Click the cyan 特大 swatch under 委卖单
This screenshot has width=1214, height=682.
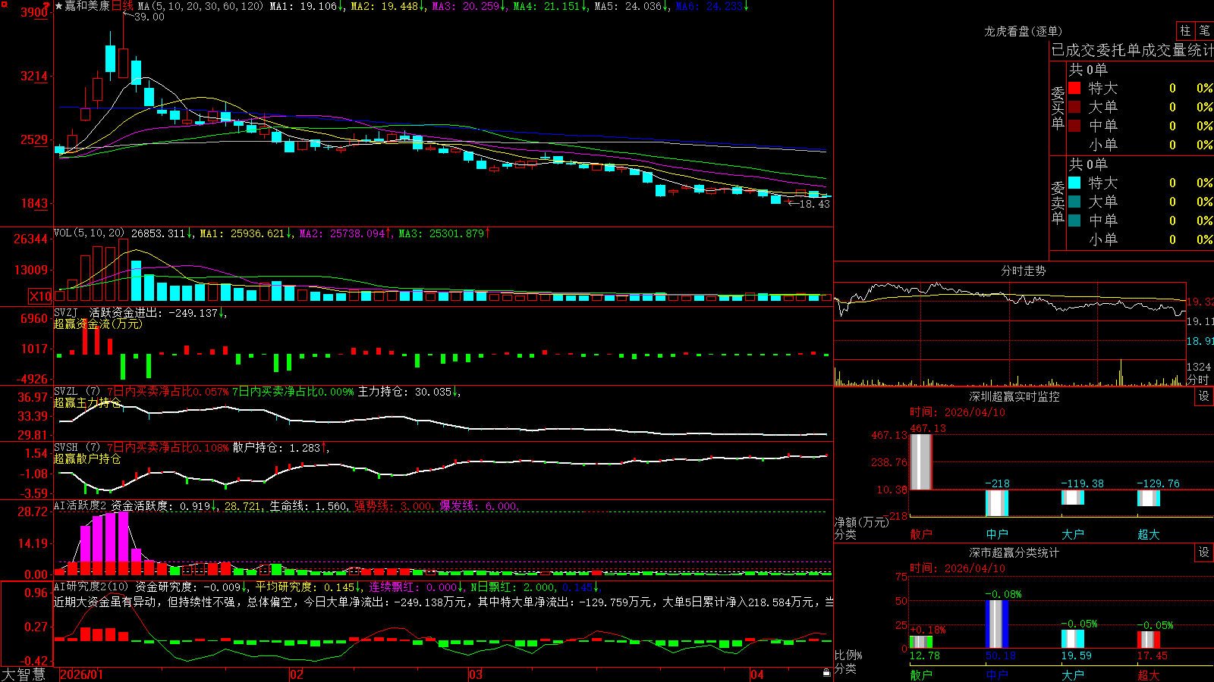coord(1074,183)
